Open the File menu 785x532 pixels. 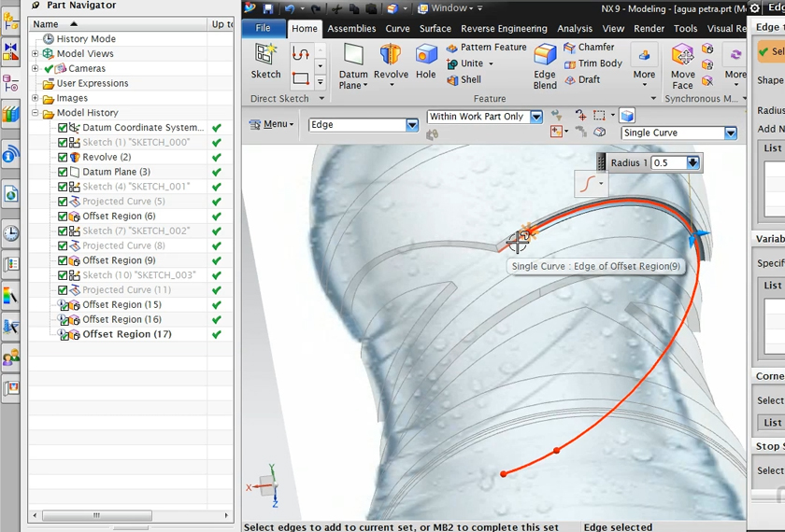(x=264, y=29)
